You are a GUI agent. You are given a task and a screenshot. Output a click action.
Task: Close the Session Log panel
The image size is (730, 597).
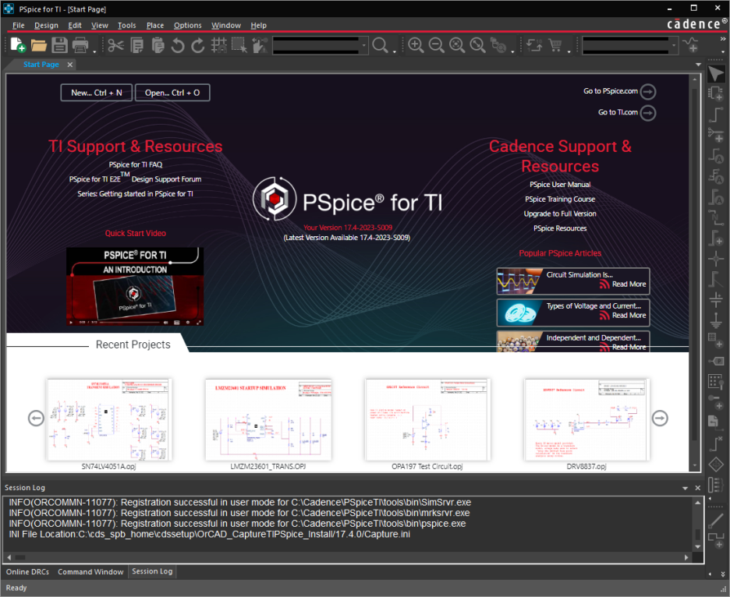[x=697, y=488]
